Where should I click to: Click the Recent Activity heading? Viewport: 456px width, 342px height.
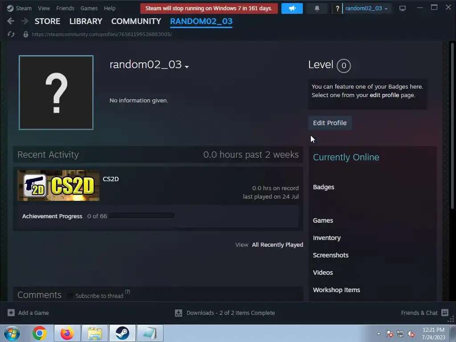click(48, 155)
